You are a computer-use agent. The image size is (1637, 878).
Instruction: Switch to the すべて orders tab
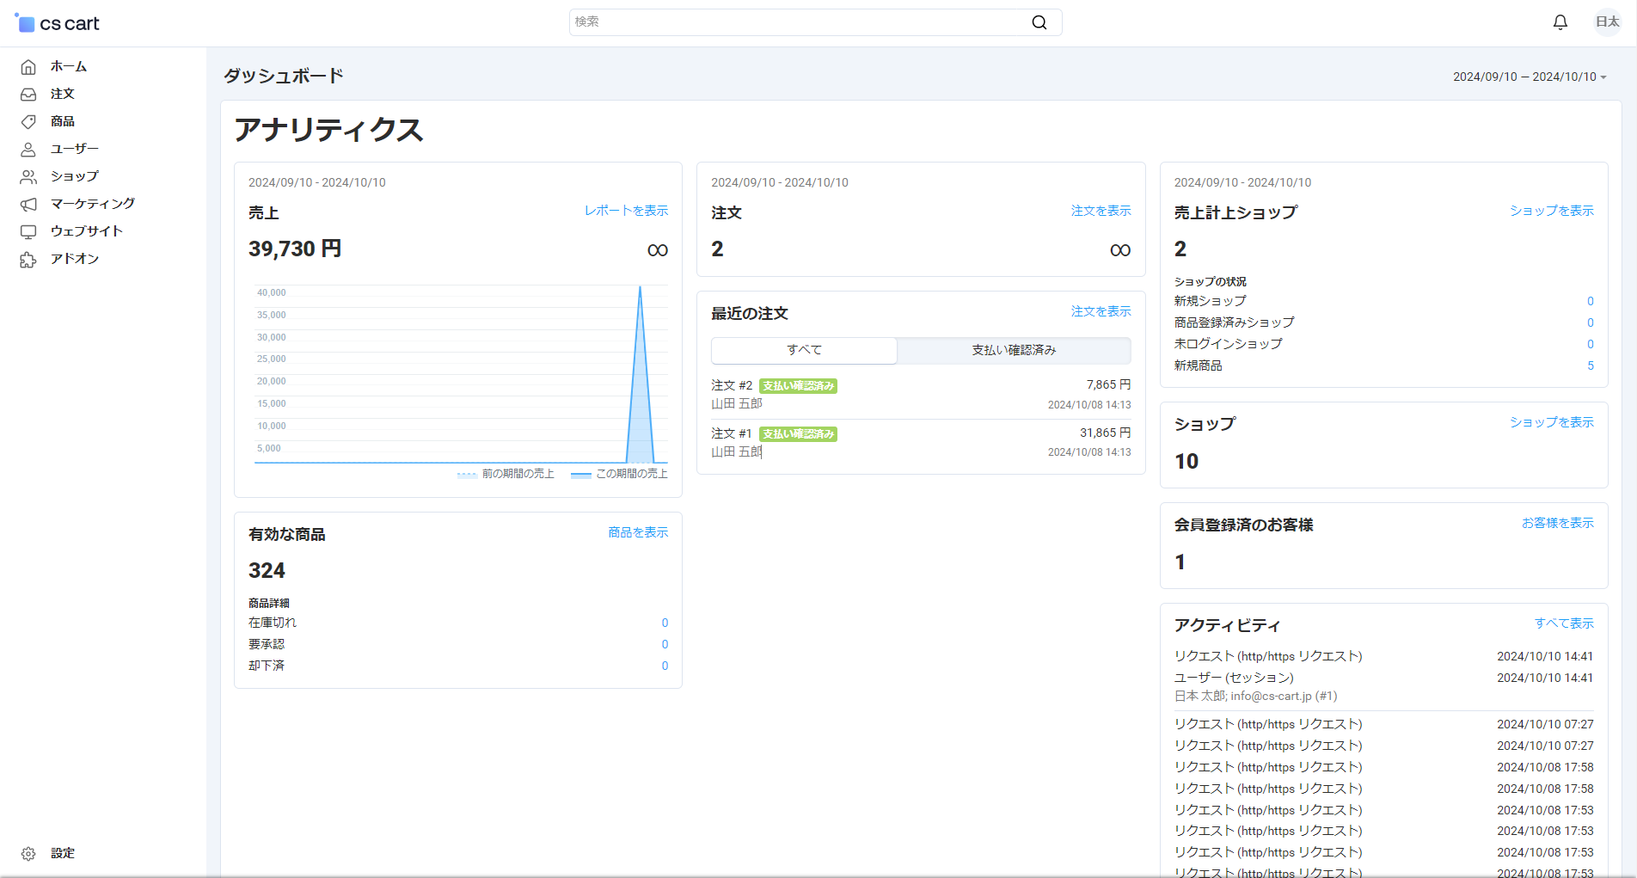(x=804, y=350)
